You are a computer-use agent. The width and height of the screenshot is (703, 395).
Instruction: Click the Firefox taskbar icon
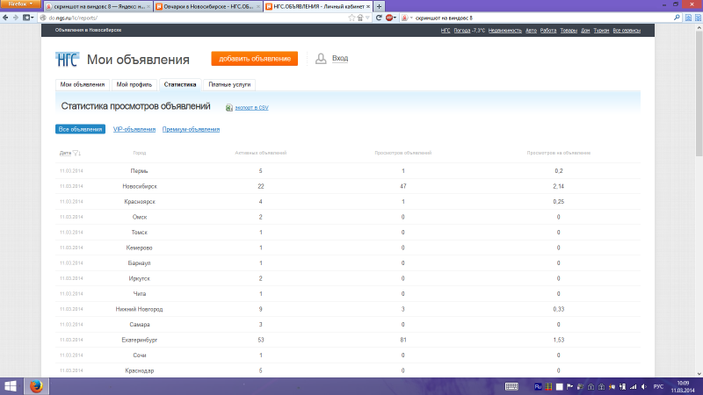point(36,386)
